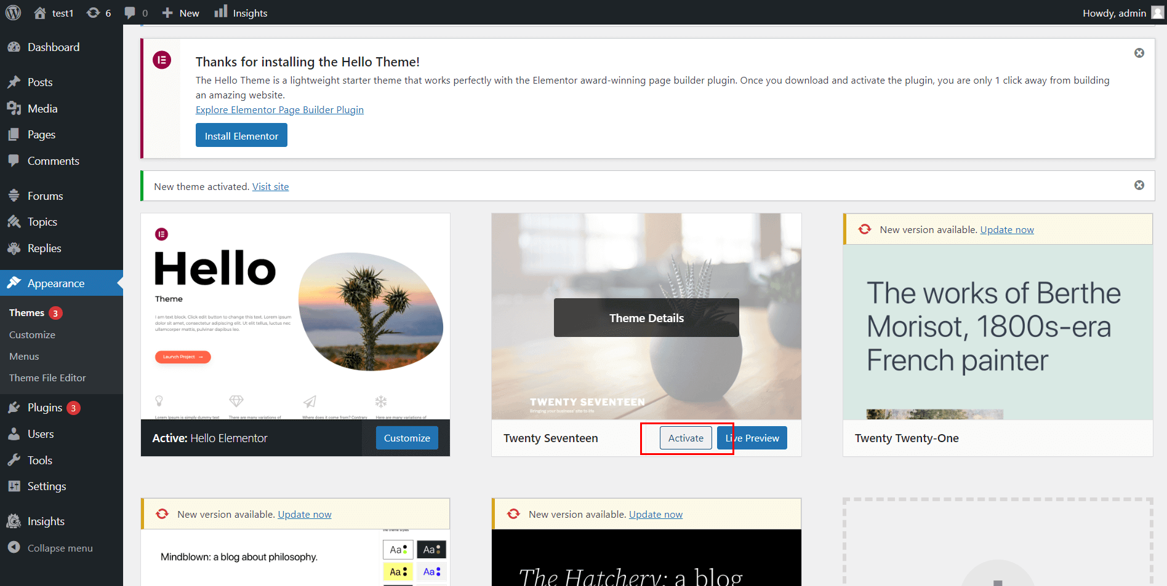Open the New content dropdown
The image size is (1167, 586).
click(x=179, y=12)
